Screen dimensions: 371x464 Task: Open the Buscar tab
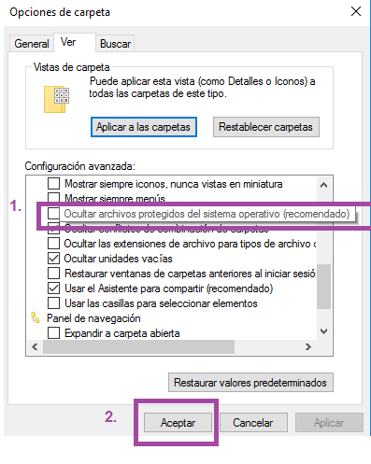(x=115, y=44)
